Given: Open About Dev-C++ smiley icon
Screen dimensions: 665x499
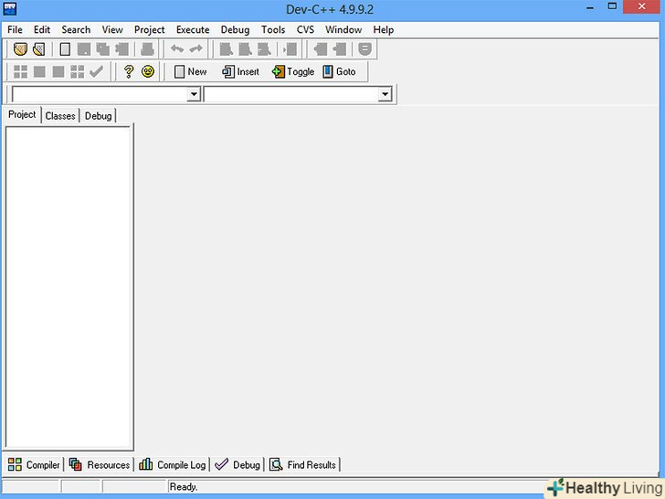Looking at the screenshot, I should pos(148,71).
